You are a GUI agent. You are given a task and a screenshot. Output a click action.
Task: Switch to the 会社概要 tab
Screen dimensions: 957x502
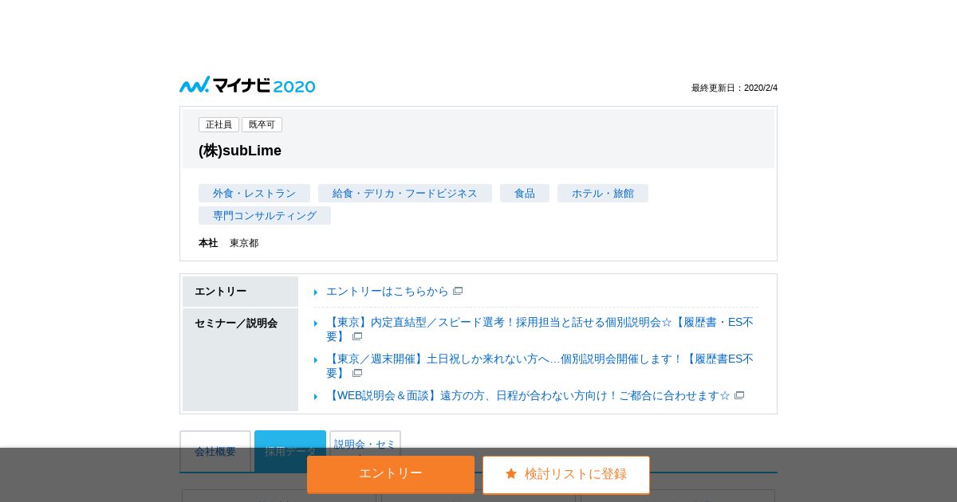(x=215, y=451)
